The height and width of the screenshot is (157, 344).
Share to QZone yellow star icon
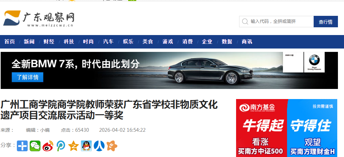pos(74,146)
